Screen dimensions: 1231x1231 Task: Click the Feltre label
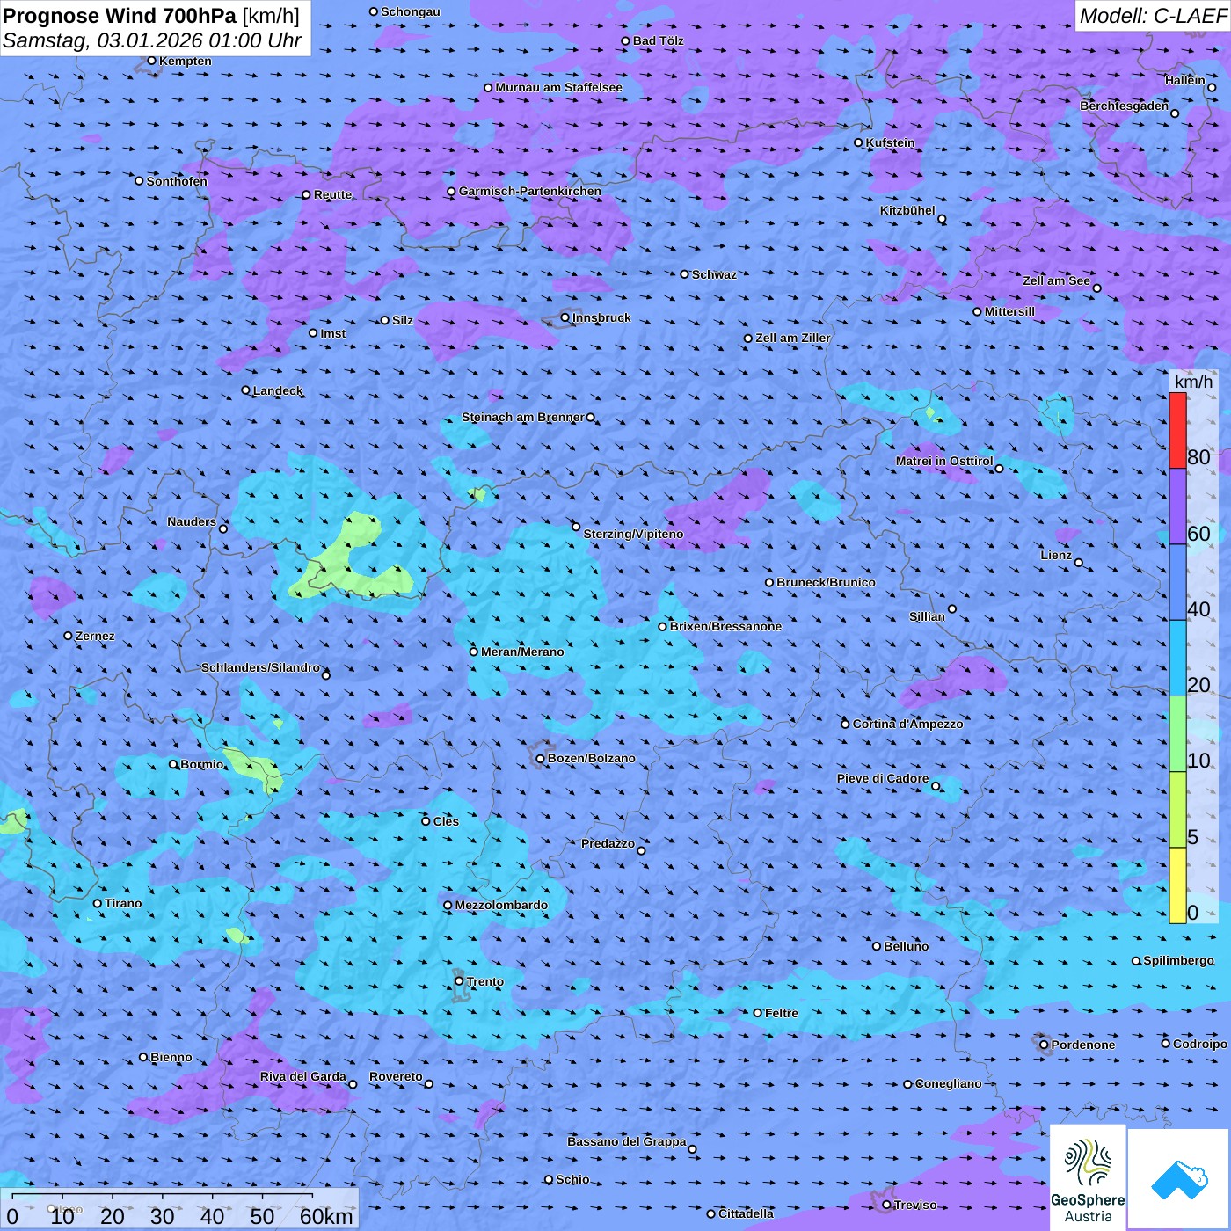[x=782, y=1013]
